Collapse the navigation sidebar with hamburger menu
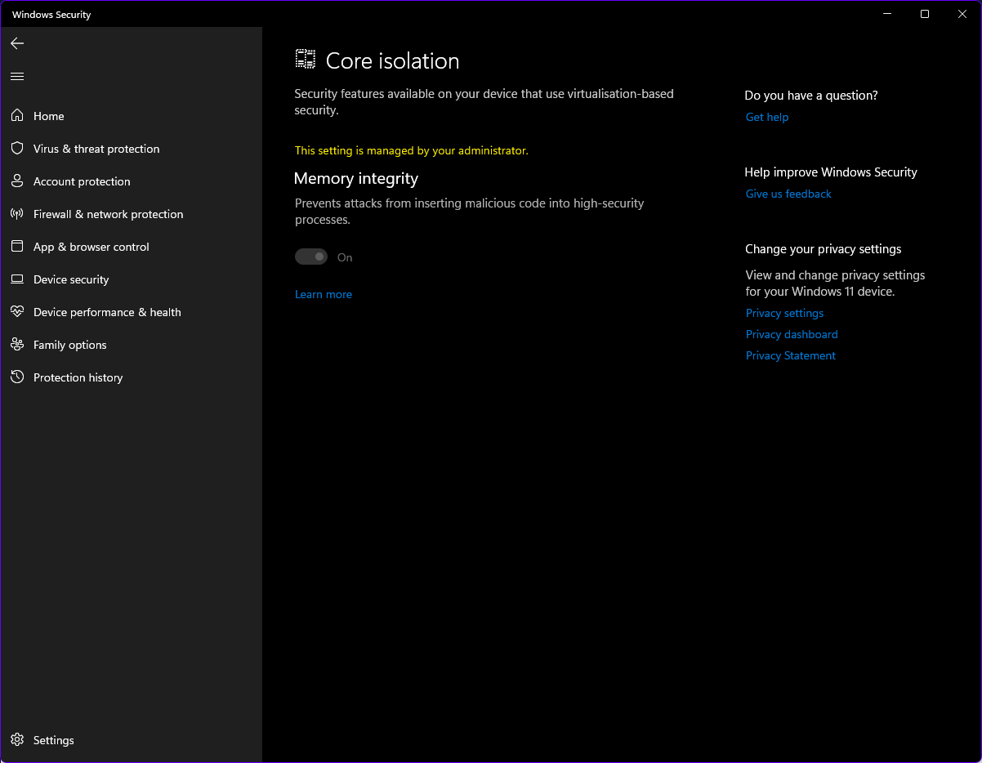 tap(17, 75)
